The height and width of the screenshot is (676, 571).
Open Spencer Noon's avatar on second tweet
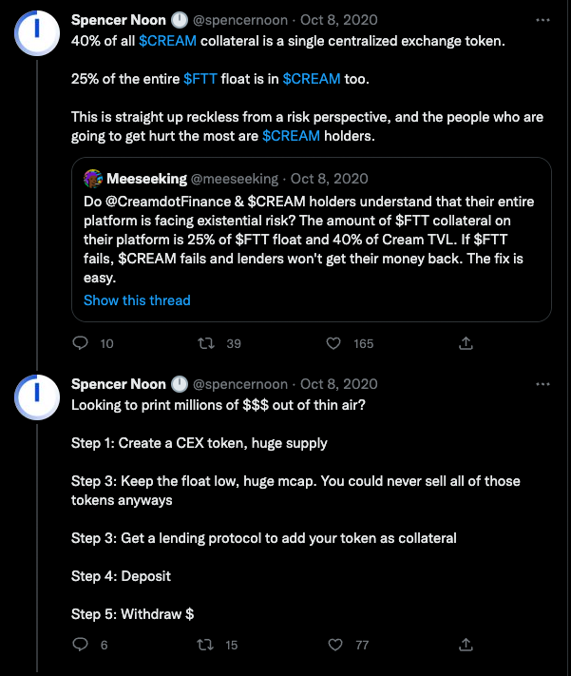click(37, 397)
